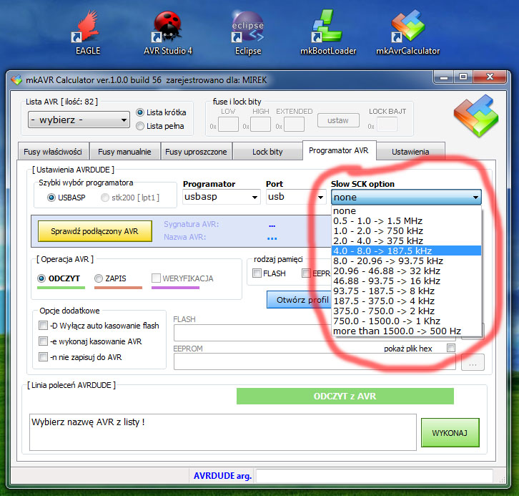Open the Programator usbasp dropdown

(221, 197)
